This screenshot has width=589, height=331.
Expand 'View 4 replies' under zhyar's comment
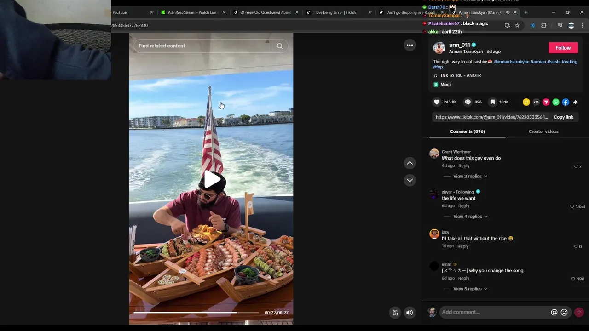(470, 217)
